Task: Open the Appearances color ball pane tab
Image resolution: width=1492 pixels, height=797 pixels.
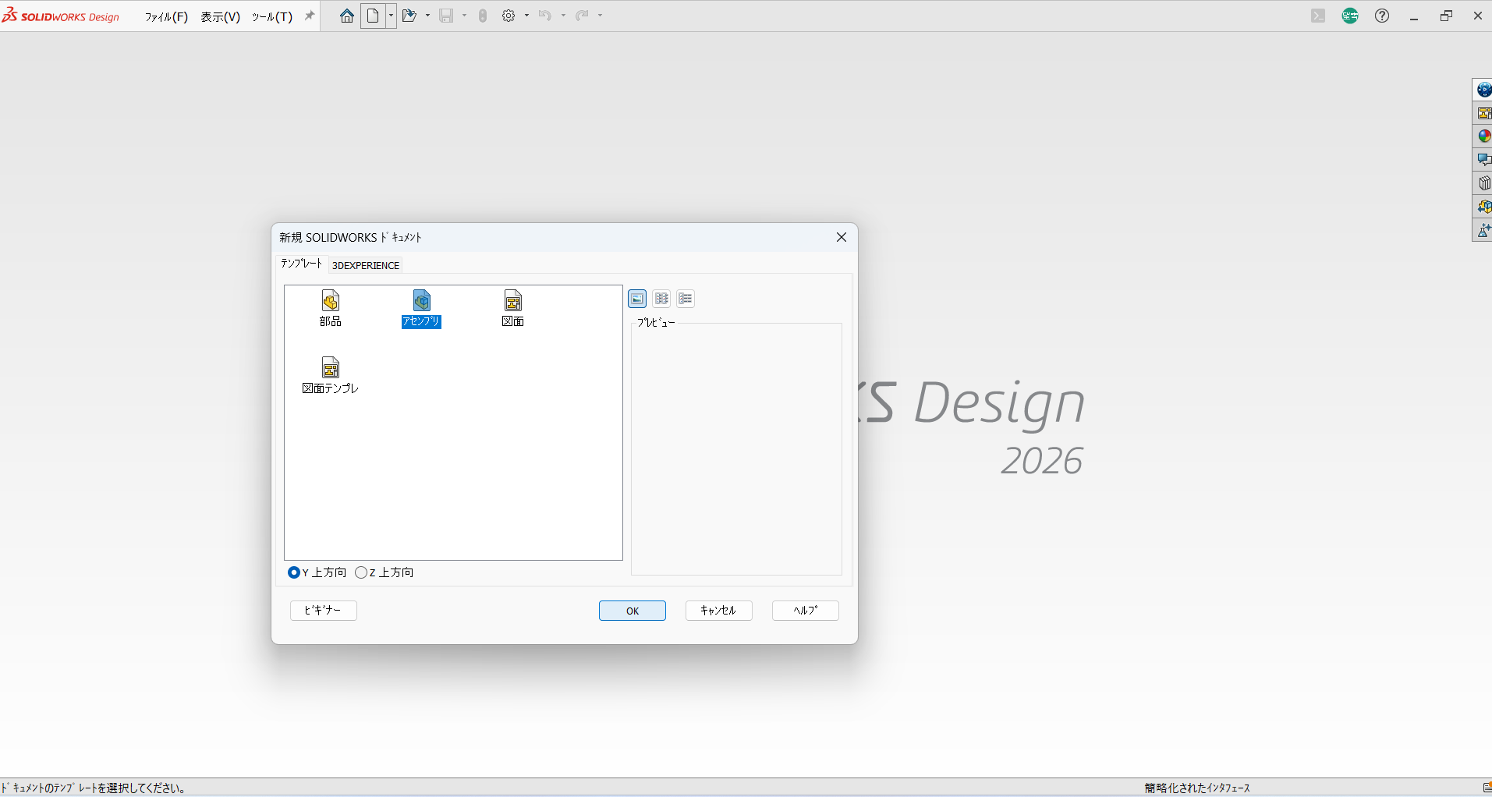Action: point(1483,136)
